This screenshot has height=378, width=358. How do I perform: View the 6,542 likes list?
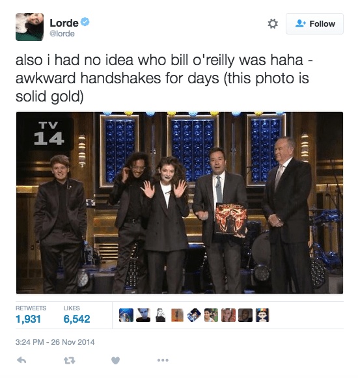77,319
